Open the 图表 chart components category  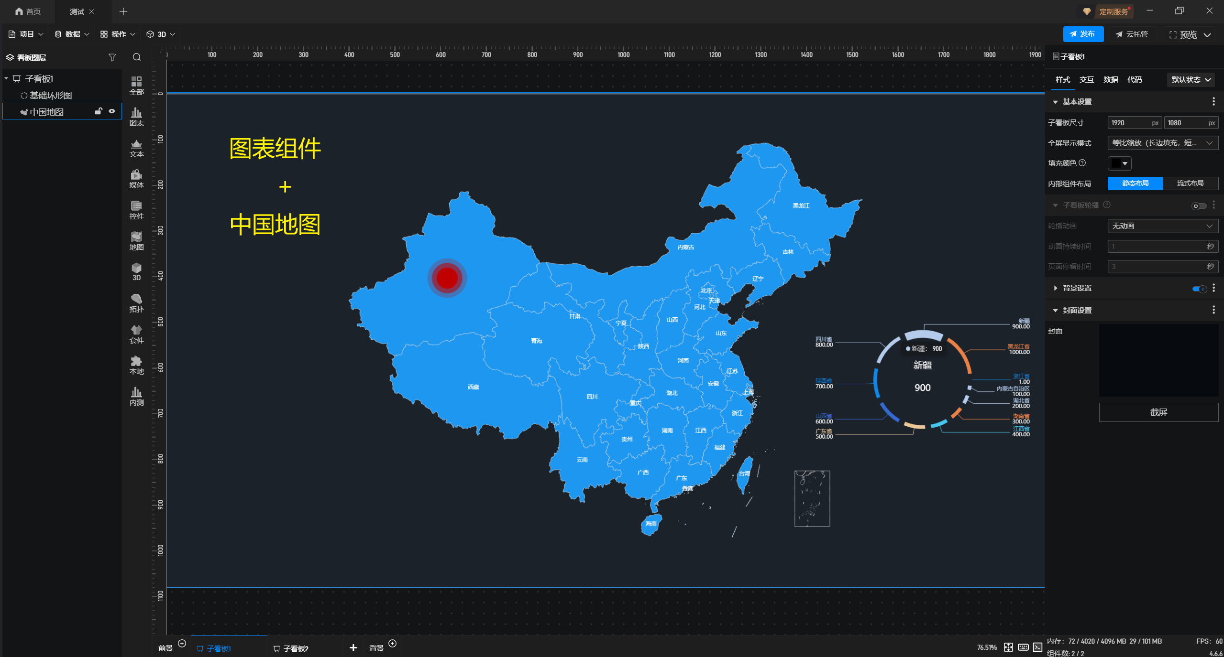136,117
